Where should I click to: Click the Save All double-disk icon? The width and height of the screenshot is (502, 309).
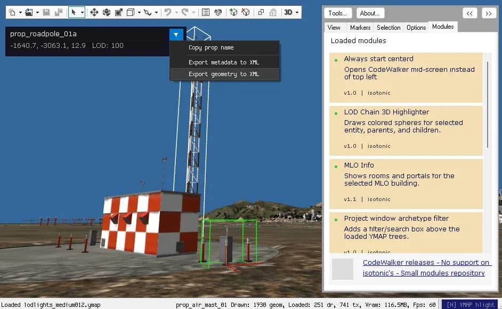[59, 12]
